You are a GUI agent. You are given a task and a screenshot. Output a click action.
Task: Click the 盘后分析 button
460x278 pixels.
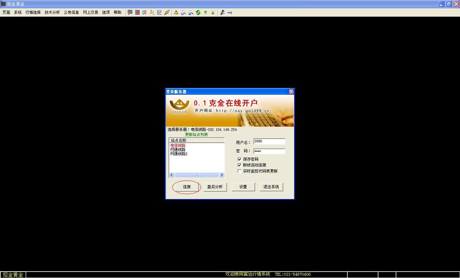click(215, 187)
